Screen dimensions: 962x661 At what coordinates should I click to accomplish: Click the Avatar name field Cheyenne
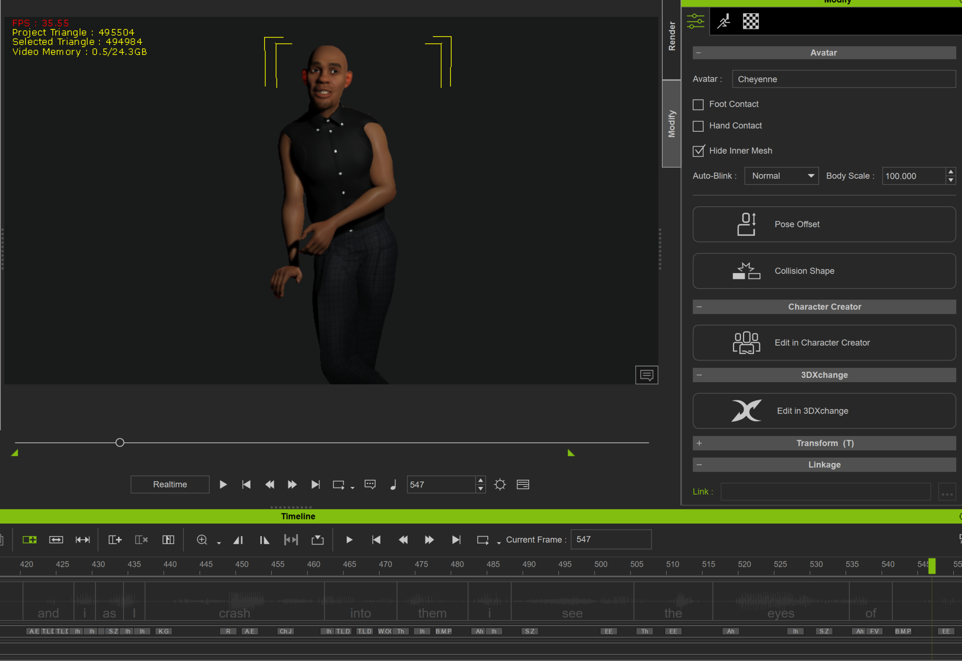[x=844, y=79]
